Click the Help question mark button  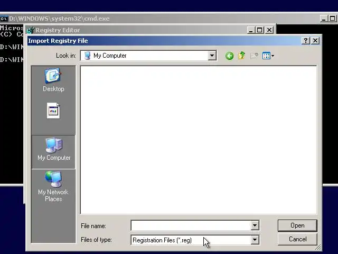(x=305, y=41)
